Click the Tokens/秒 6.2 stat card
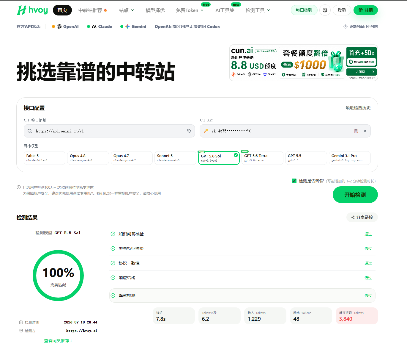The image size is (407, 344). (220, 316)
